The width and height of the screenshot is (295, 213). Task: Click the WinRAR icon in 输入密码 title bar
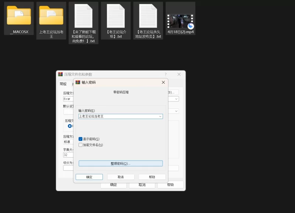[x=78, y=82]
